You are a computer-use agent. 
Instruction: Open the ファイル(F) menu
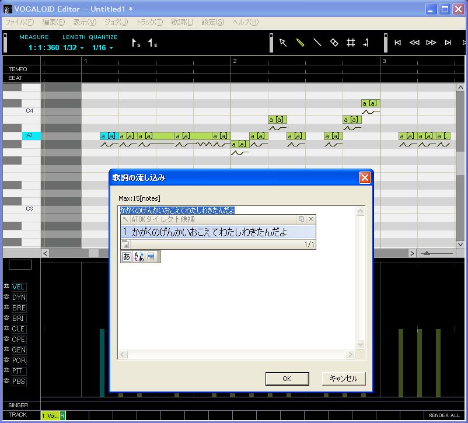19,22
